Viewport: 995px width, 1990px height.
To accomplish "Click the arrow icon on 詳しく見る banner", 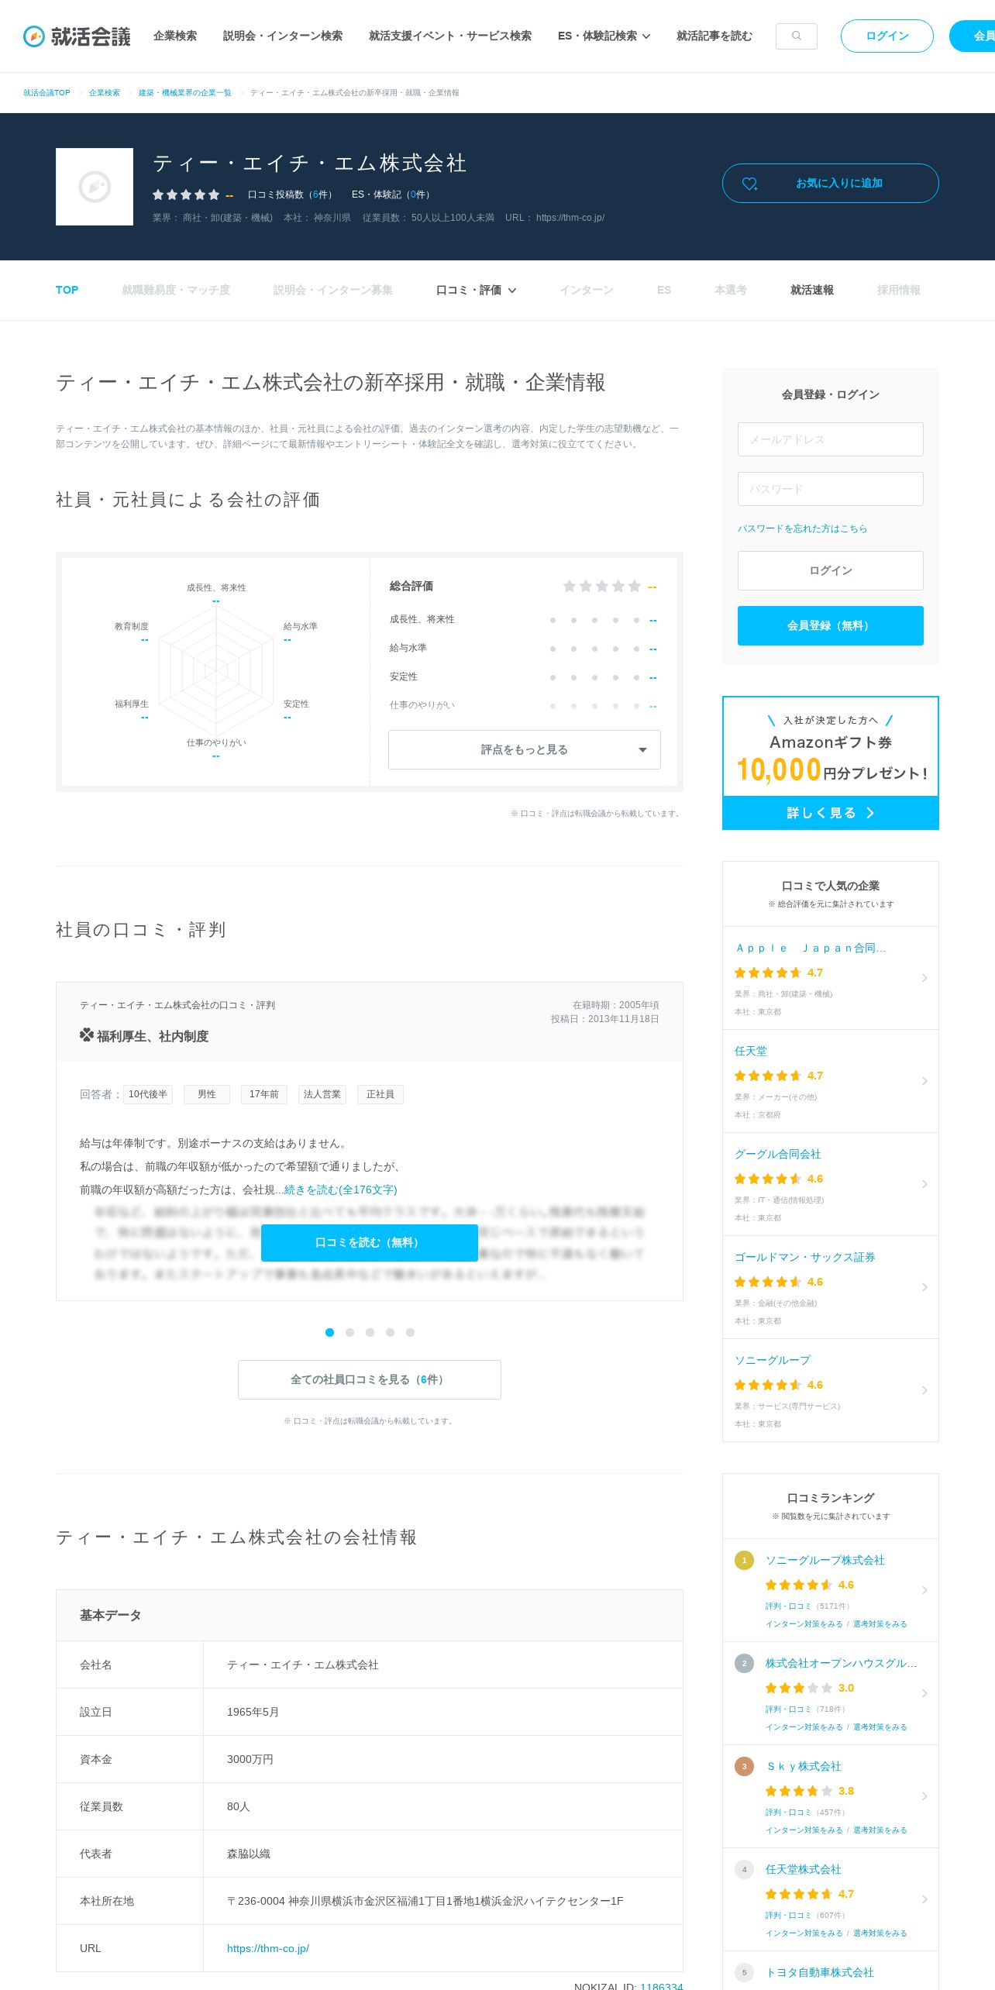I will click(x=870, y=813).
